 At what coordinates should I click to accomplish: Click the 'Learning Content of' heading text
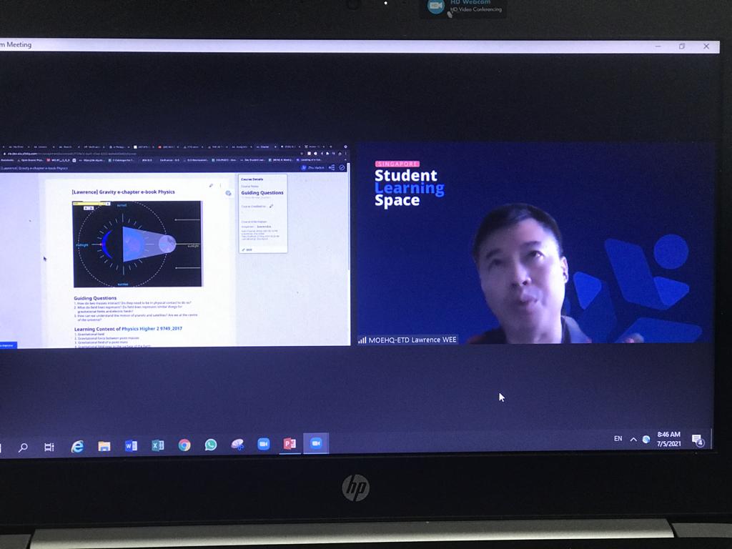97,329
